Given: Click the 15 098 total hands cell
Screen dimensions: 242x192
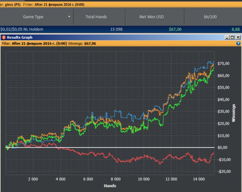Looking at the screenshot, I should 116,30.
